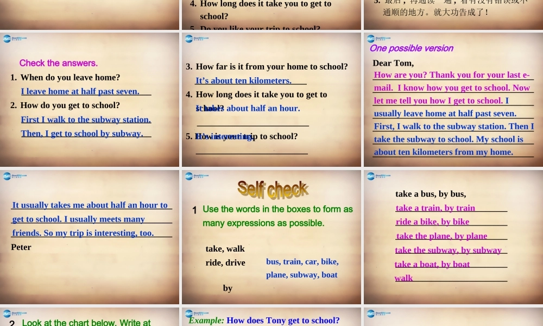The image size is (543, 326).
Task: Click 'take the subway, by subway' line
Action: pyautogui.click(x=448, y=250)
